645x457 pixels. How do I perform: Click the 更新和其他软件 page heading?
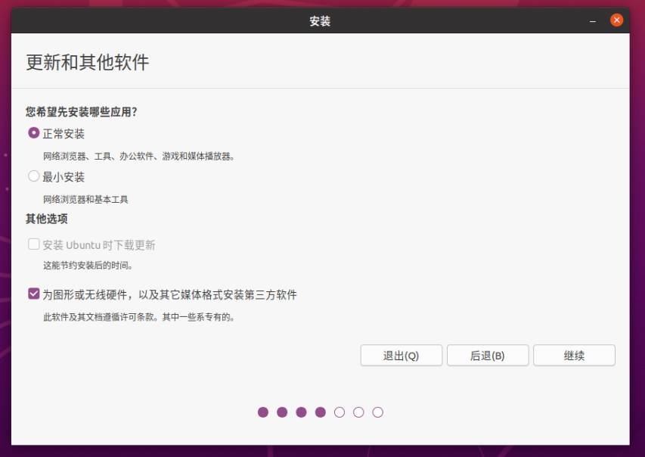[x=87, y=62]
